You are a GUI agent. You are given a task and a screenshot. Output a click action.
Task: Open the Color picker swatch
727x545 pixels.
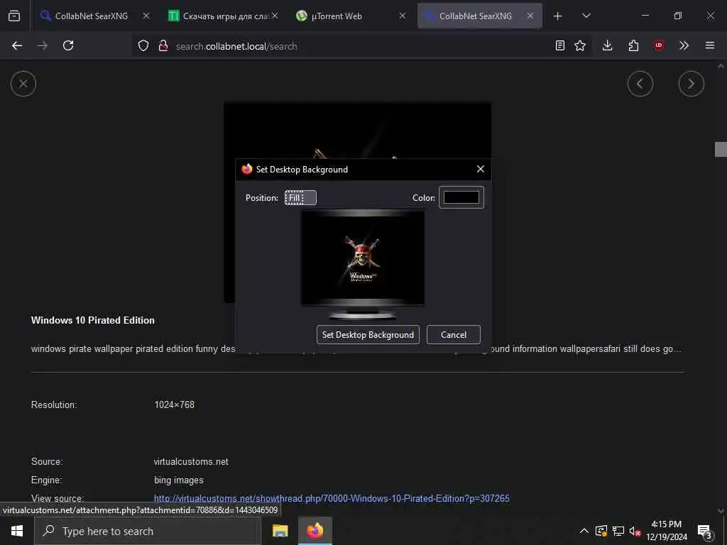[461, 197]
